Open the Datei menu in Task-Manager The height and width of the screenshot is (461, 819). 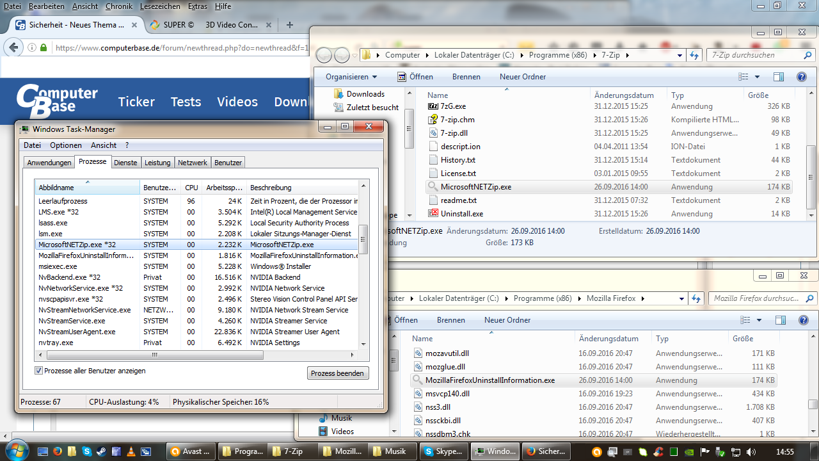coord(33,145)
